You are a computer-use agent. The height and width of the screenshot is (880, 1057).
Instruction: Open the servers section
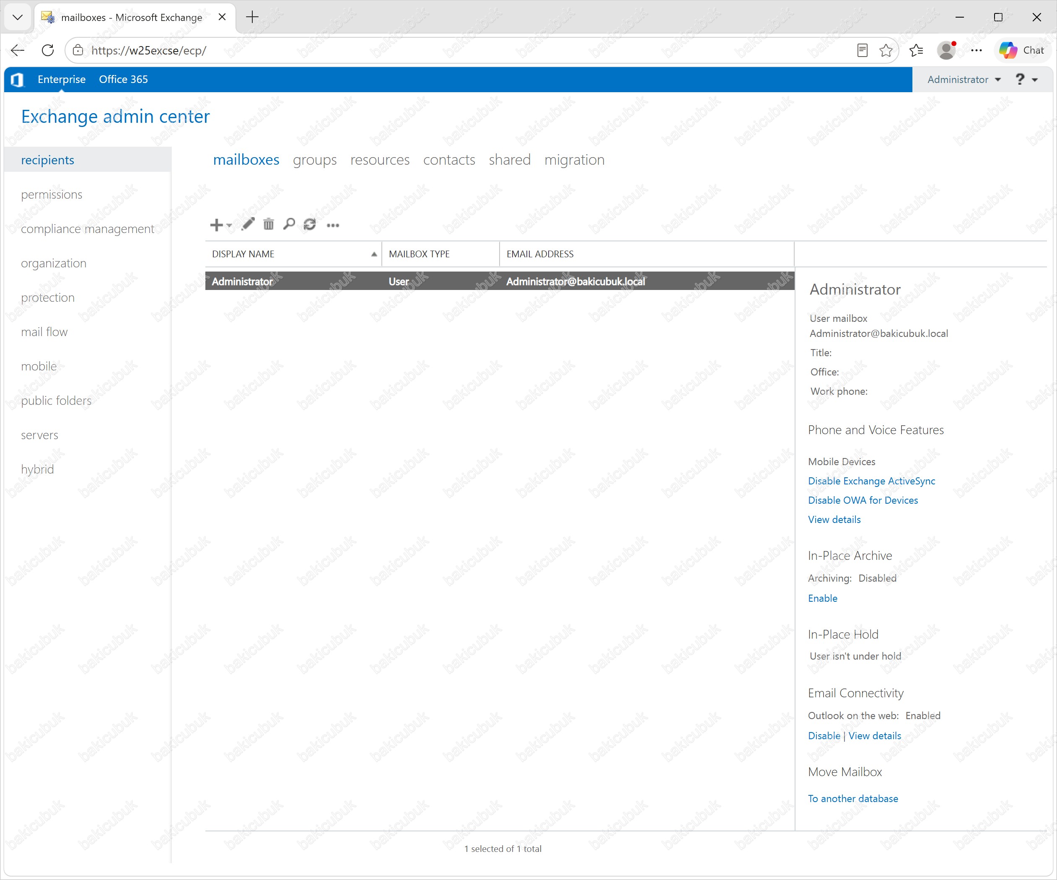point(40,435)
